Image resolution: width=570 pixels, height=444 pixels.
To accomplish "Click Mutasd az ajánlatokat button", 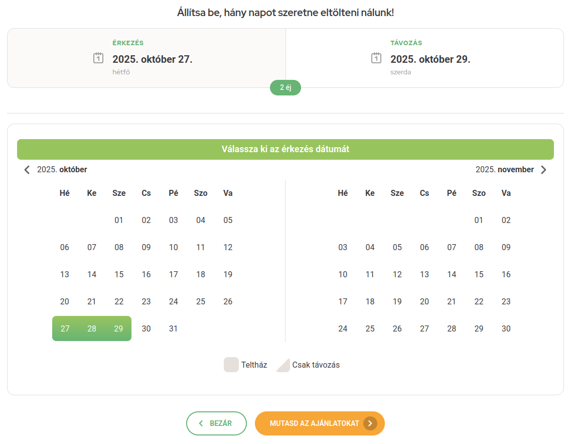I will pyautogui.click(x=314, y=423).
